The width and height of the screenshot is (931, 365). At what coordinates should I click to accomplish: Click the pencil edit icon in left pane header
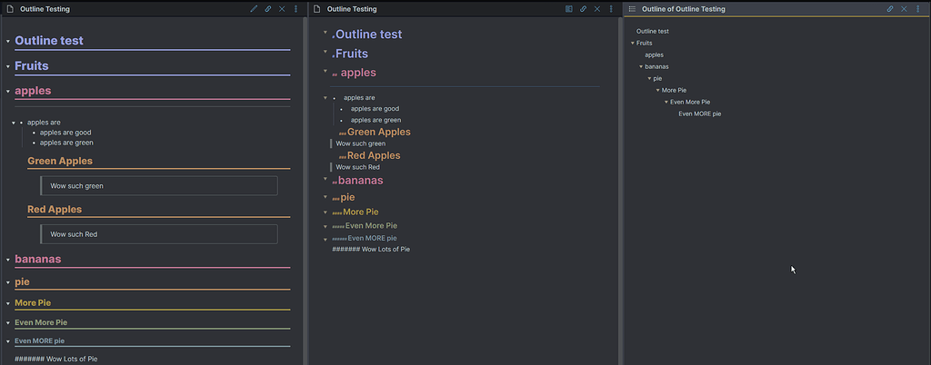coord(255,9)
